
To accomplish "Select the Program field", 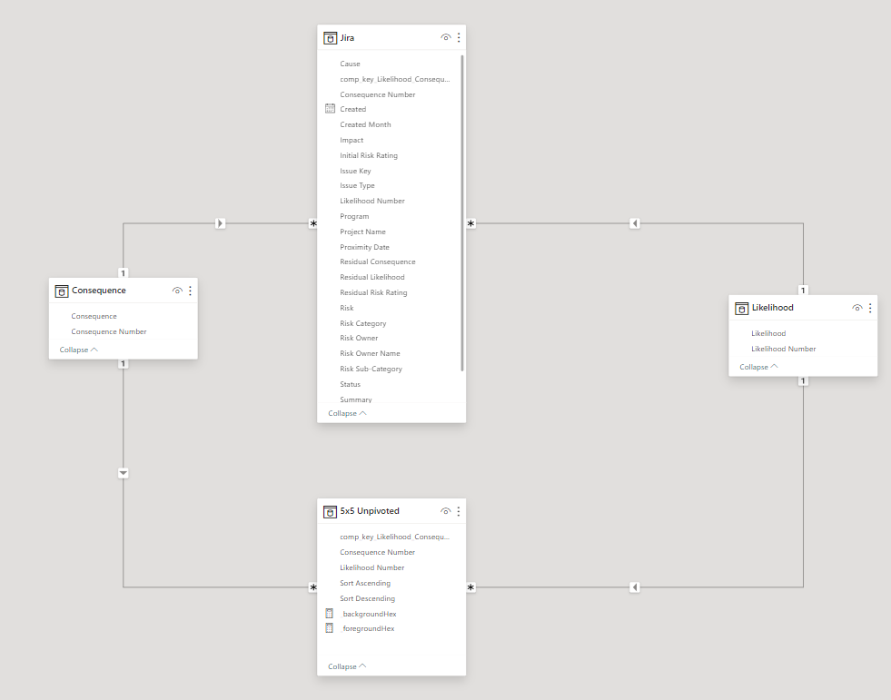I will point(354,216).
